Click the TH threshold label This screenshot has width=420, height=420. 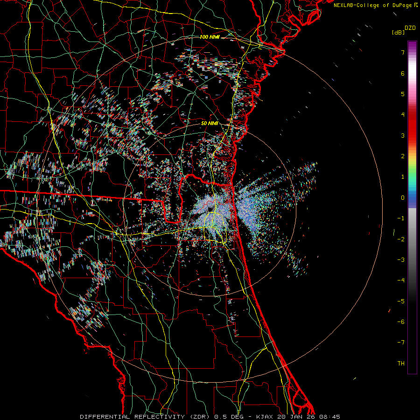pyautogui.click(x=401, y=364)
